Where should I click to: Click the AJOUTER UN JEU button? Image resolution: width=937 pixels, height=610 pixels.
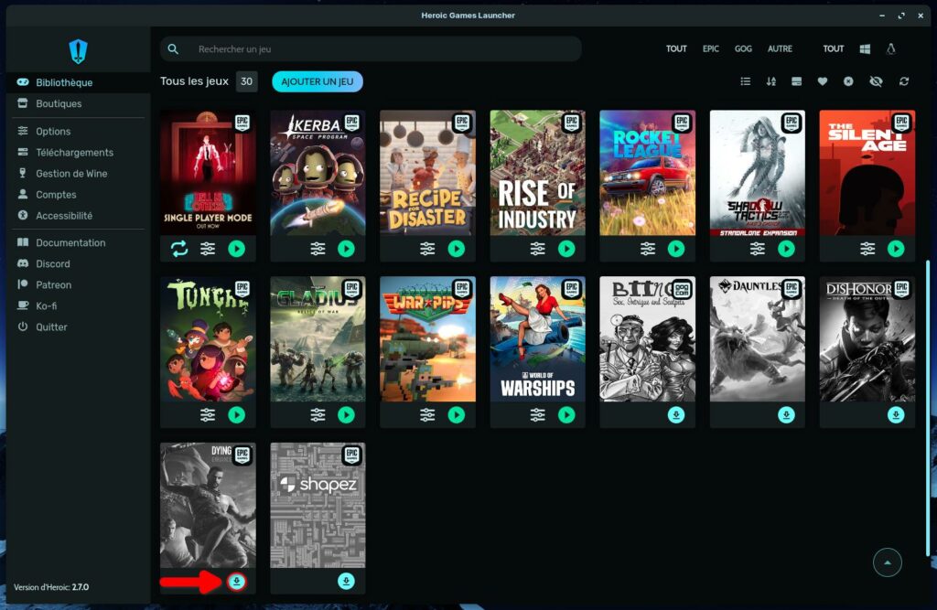tap(318, 81)
